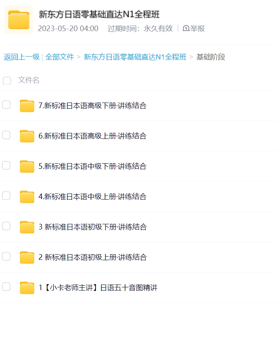The image size is (276, 344).
Task: Open folder icon for 日语五十音图精讲
Action: [27, 288]
